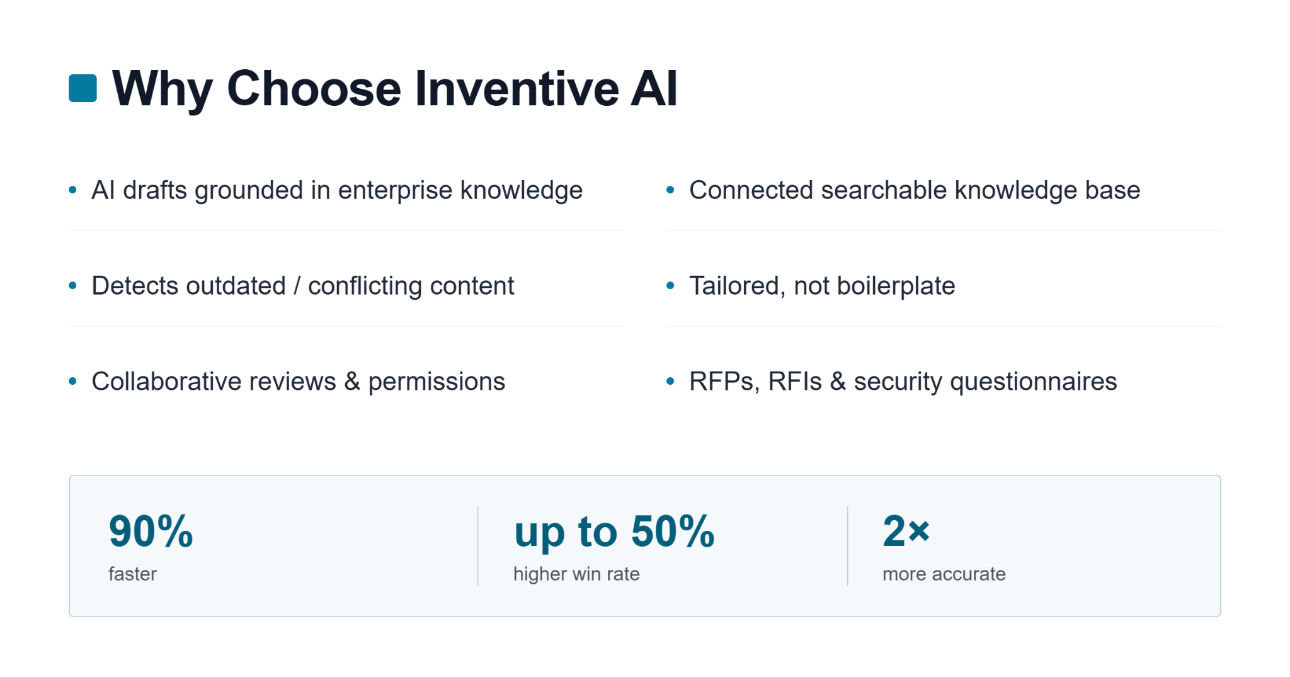The width and height of the screenshot is (1290, 677).
Task: Click the '90%' statistic figure
Action: 151,532
